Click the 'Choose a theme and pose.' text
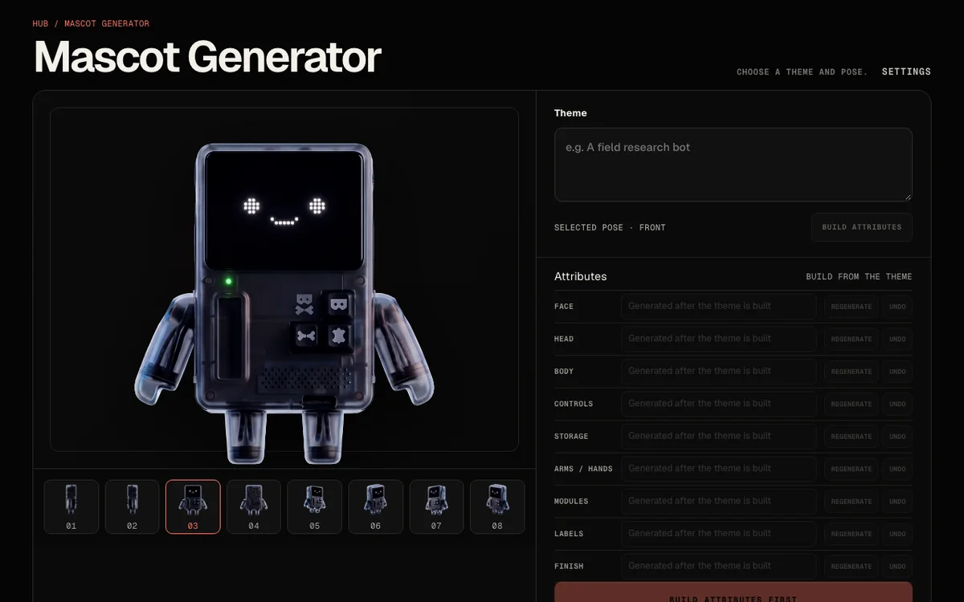Image resolution: width=964 pixels, height=602 pixels. pyautogui.click(x=802, y=72)
